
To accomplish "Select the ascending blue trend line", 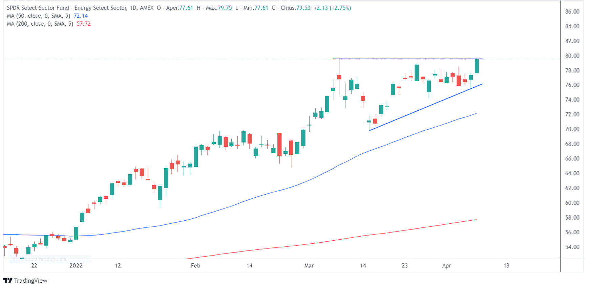I will (423, 108).
